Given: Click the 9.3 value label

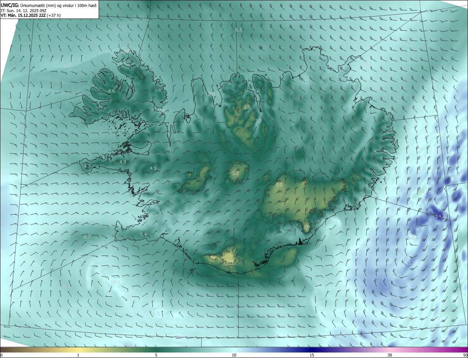Looking at the screenshot, I should click(x=368, y=64).
